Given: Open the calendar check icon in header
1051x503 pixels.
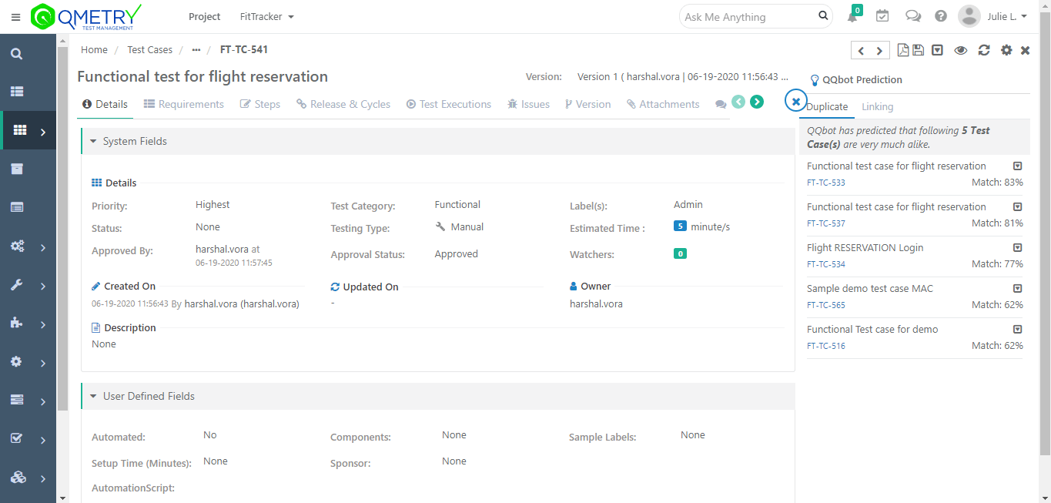Looking at the screenshot, I should coord(882,16).
